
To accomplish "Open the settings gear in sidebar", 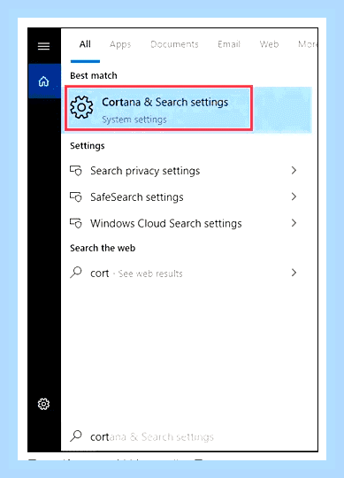I will click(x=43, y=404).
